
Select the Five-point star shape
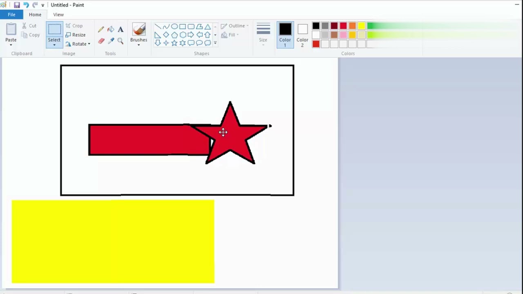tap(174, 43)
